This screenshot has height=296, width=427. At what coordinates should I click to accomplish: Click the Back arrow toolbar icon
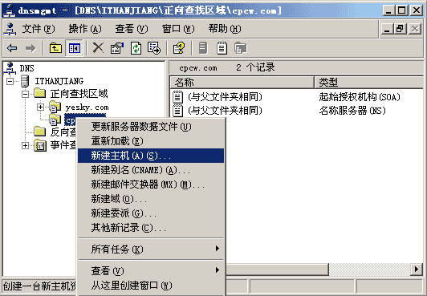12,48
